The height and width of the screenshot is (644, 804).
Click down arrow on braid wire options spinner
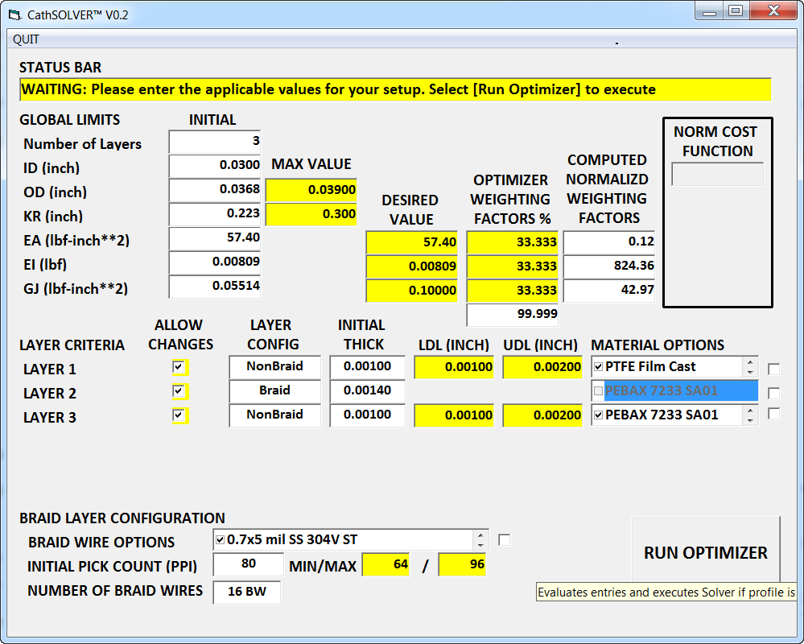click(480, 544)
